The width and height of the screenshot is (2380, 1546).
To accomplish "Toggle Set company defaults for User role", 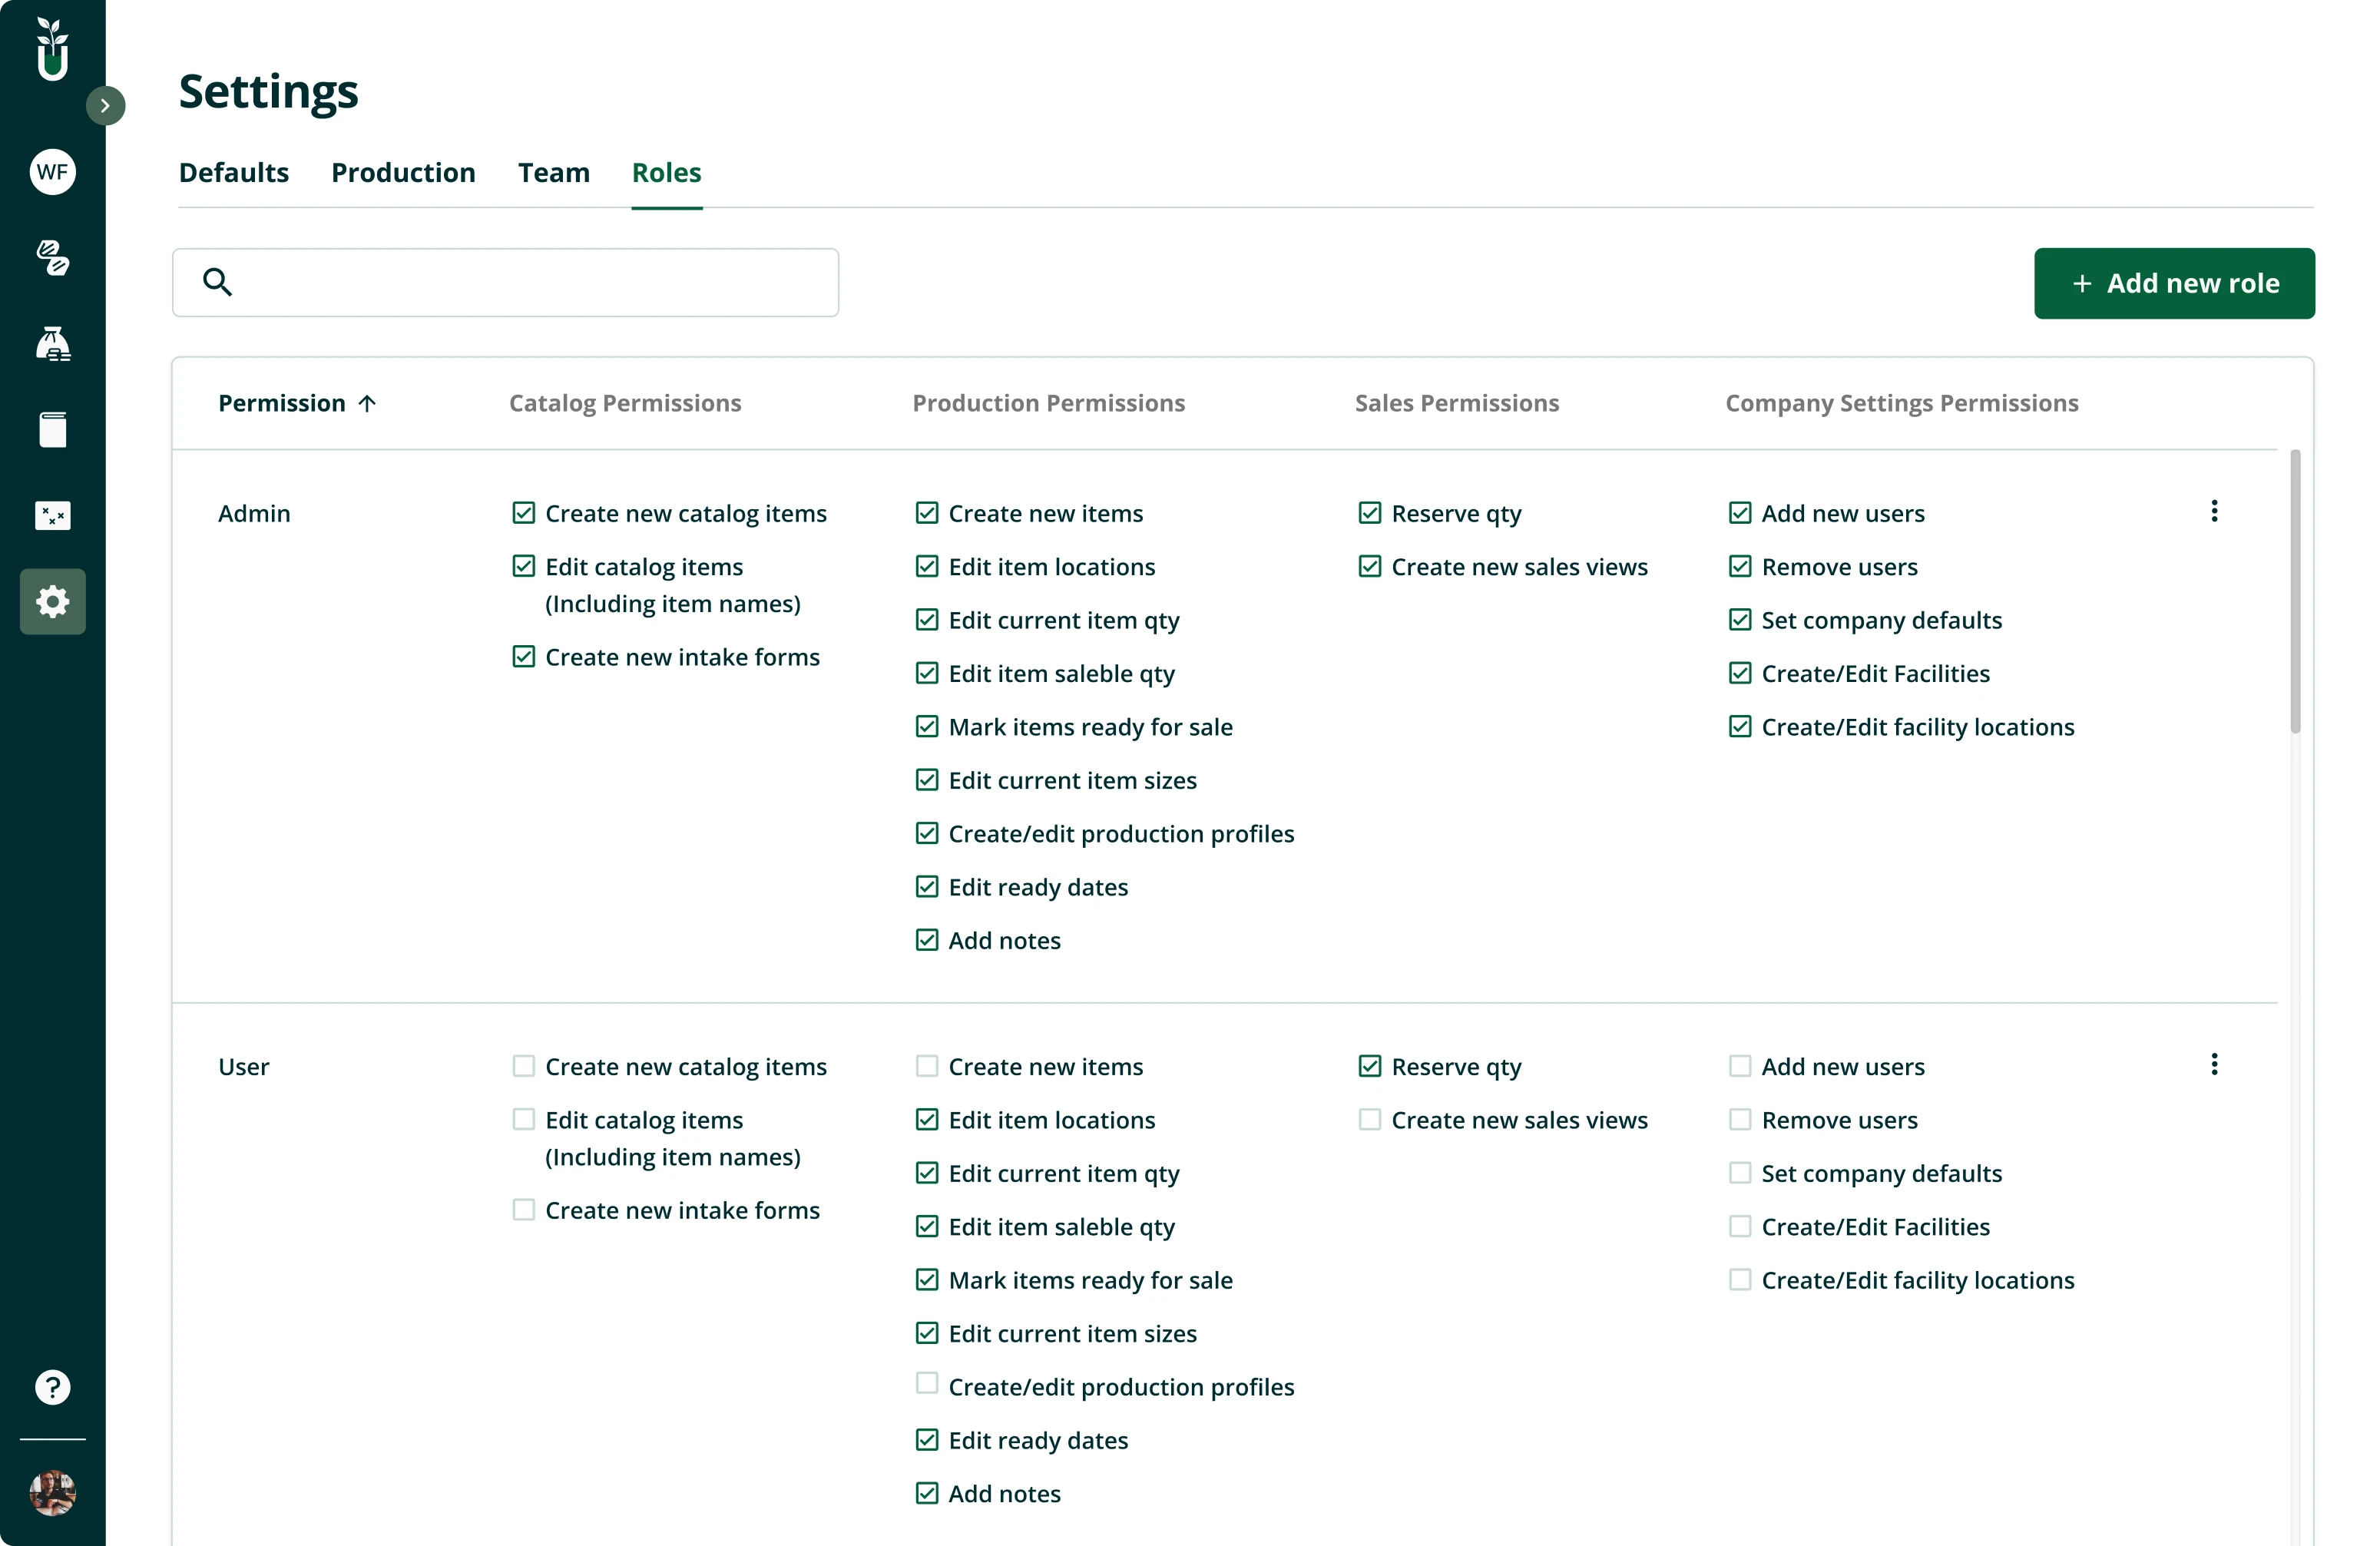I will [1739, 1172].
